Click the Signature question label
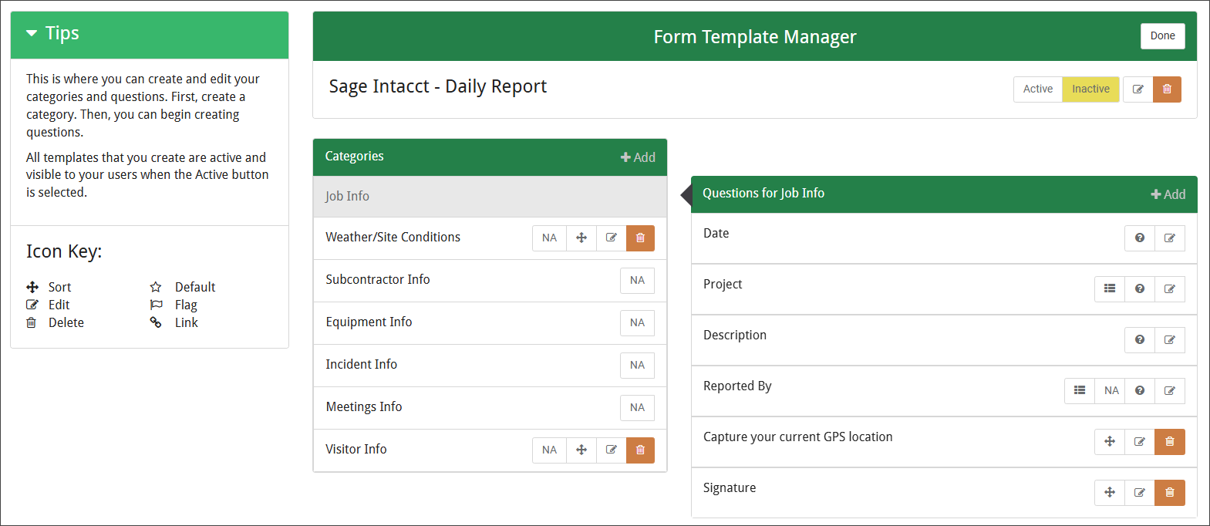1210x526 pixels. pyautogui.click(x=730, y=488)
